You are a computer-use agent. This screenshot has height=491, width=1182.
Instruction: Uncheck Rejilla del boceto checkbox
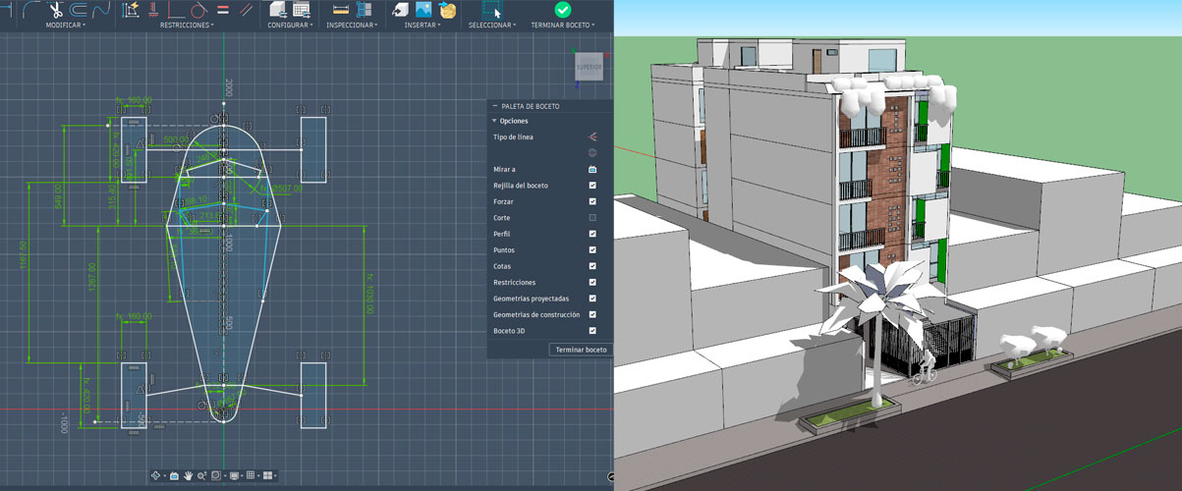coord(592,186)
